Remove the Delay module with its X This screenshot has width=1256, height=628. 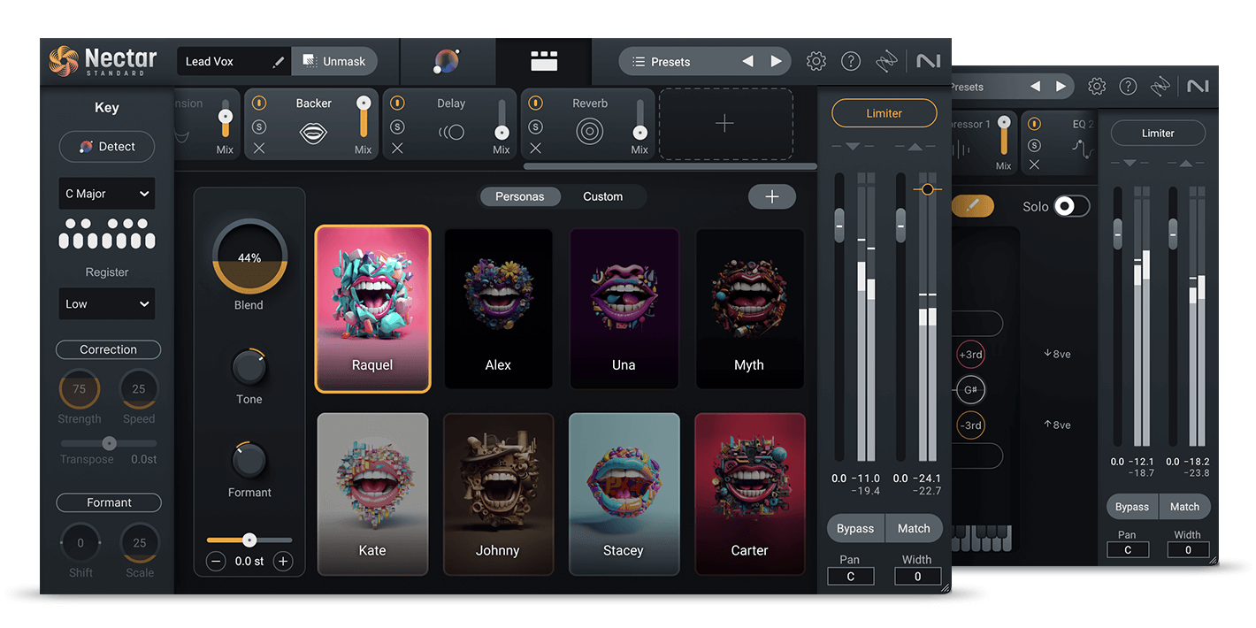(397, 149)
